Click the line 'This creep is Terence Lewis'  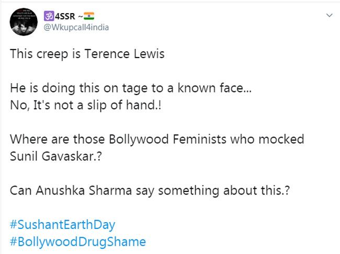click(87, 55)
